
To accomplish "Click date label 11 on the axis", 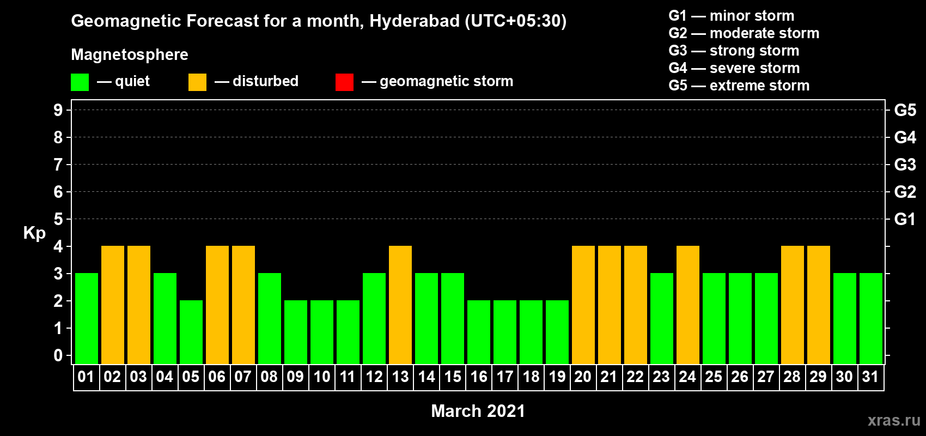I will [x=348, y=377].
